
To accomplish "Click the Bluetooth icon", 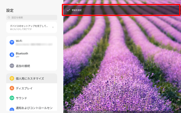I will pos(12,55).
